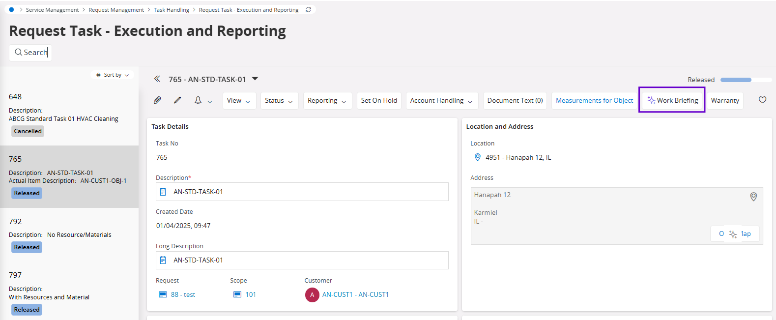Select Task Handling in the breadcrumb

(x=171, y=10)
